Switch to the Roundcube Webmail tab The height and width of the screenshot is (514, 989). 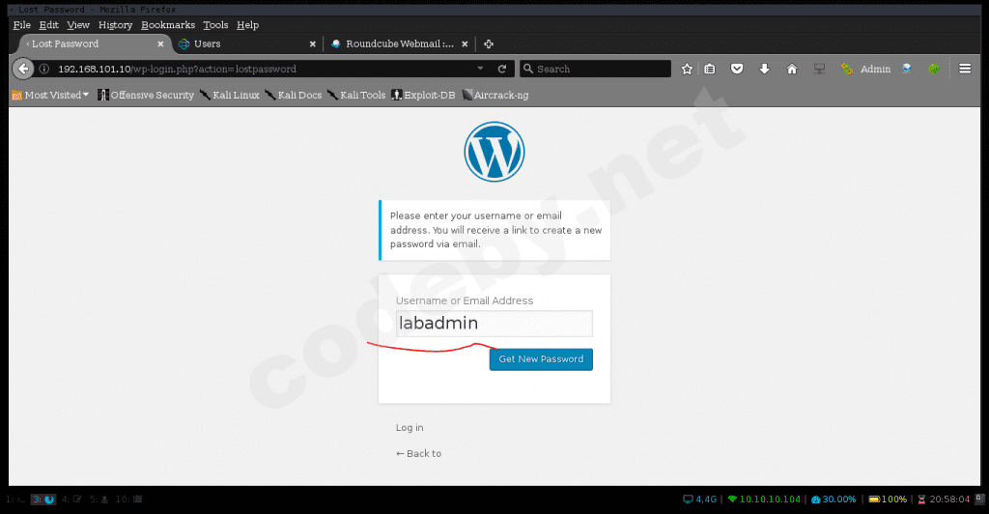pos(400,43)
